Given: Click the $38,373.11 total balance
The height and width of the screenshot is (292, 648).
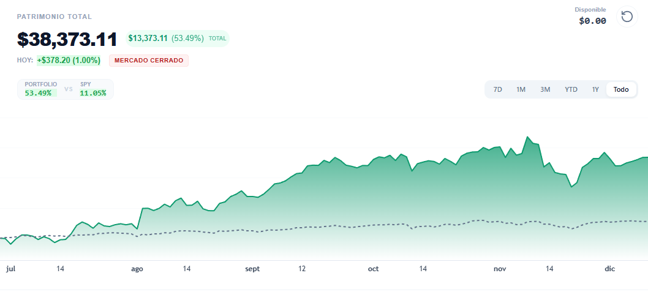Looking at the screenshot, I should point(67,39).
